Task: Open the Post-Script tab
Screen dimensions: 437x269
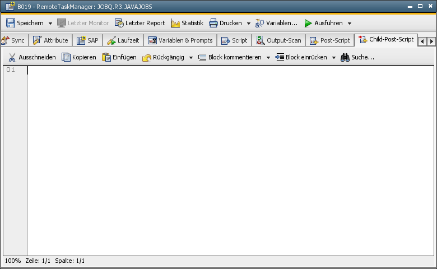Action: coord(329,40)
